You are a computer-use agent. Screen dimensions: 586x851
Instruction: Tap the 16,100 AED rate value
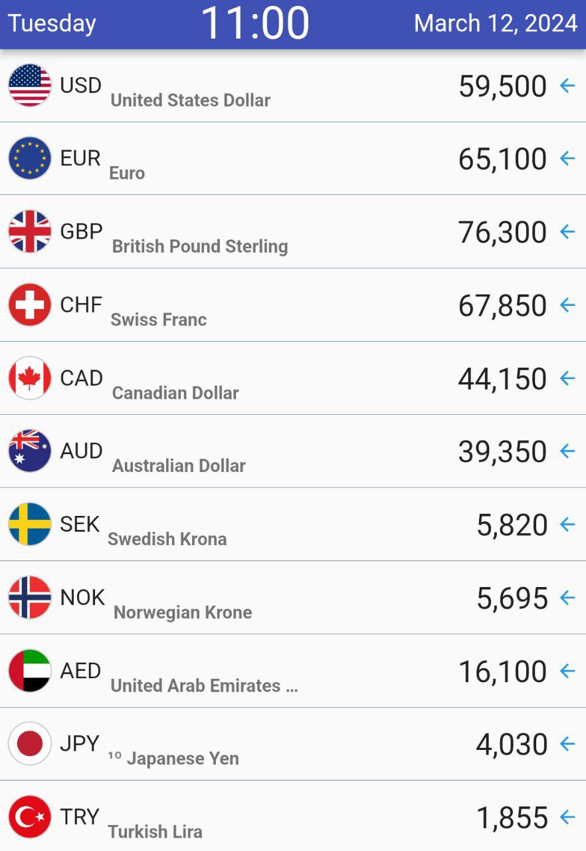(x=503, y=671)
